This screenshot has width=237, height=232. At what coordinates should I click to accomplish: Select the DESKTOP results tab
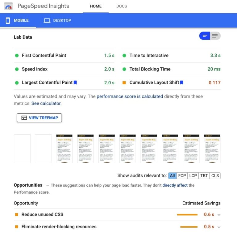coord(57,20)
